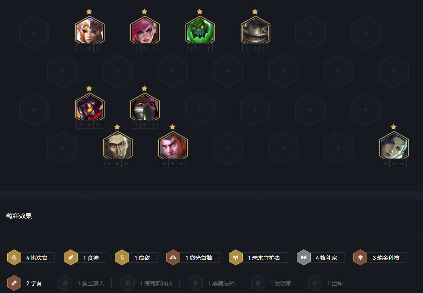The image size is (423, 293).
Task: Click the masked Zed champion portrait
Action: 145,107
